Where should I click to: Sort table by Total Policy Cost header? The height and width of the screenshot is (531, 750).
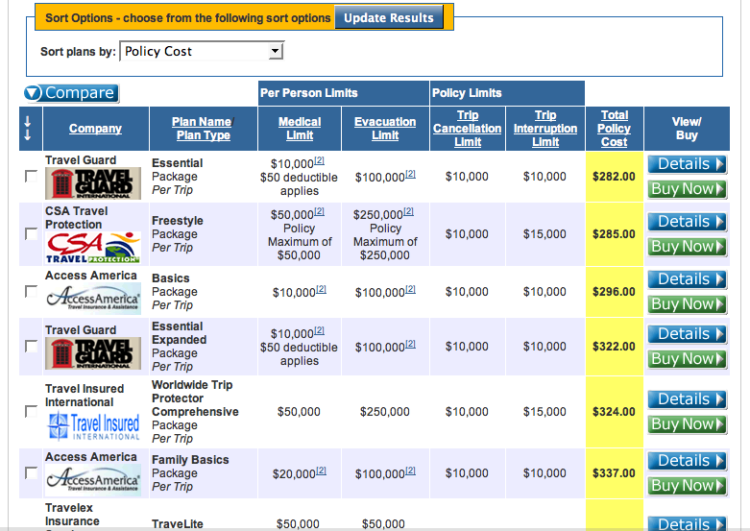(614, 128)
